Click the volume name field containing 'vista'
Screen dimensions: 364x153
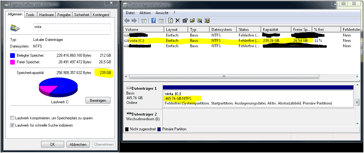pyautogui.click(x=72, y=27)
